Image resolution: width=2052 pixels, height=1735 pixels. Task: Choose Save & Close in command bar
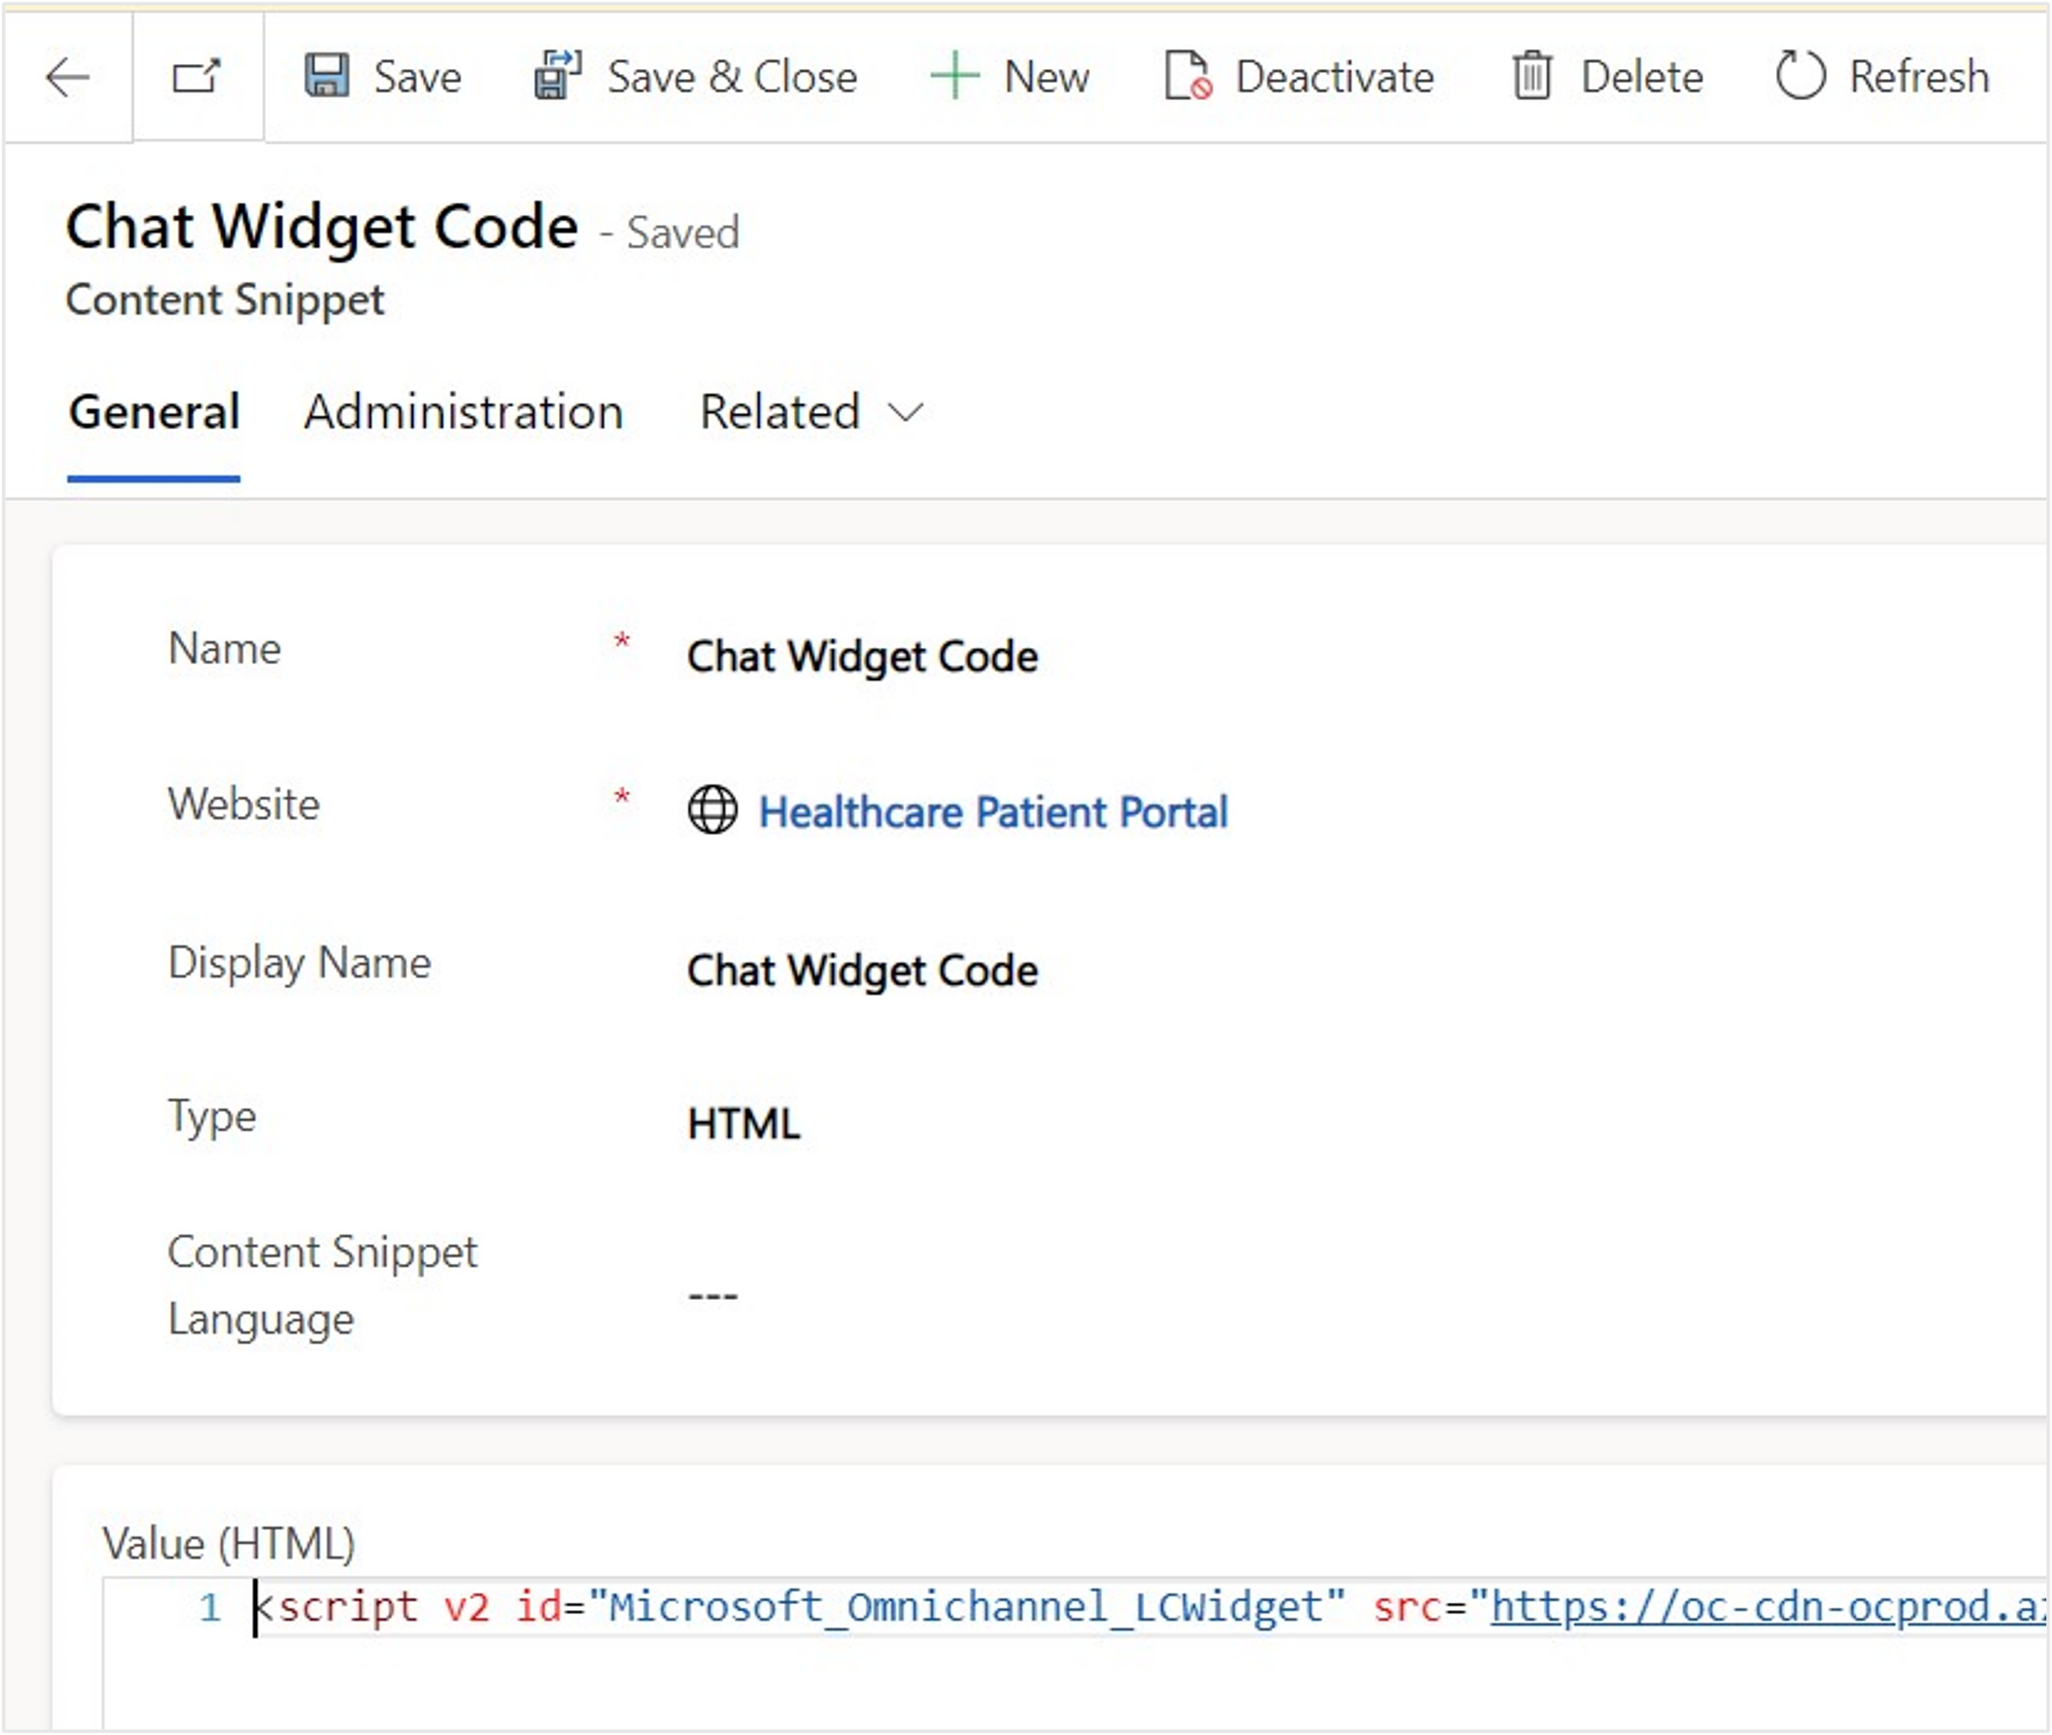pyautogui.click(x=695, y=76)
